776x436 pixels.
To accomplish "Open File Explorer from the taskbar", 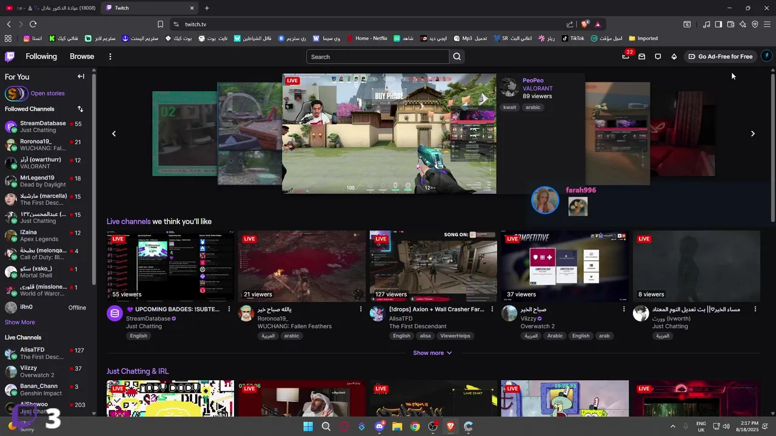I will 397,426.
